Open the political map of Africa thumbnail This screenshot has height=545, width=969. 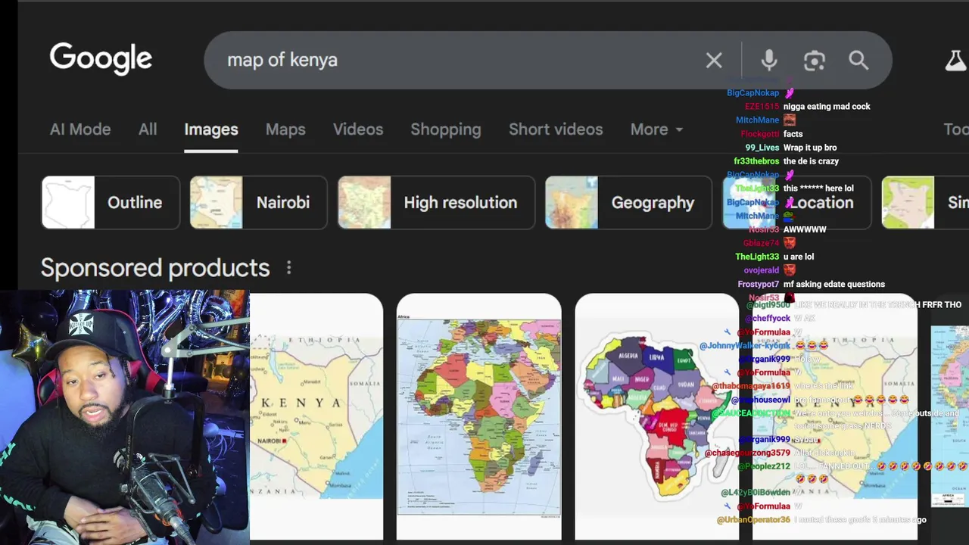(x=479, y=416)
